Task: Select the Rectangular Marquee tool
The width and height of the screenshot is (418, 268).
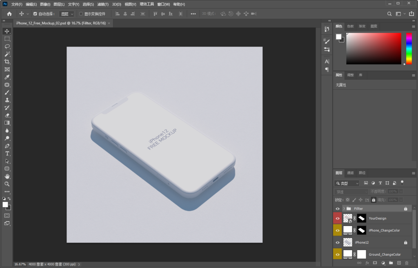Action: pyautogui.click(x=7, y=39)
